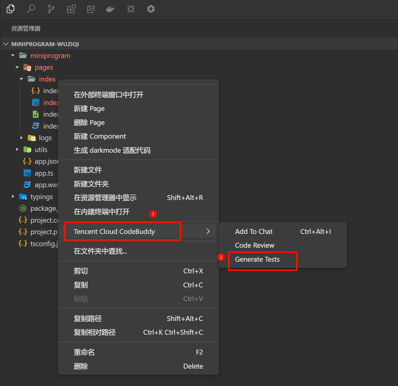Expand the utils folder arrow

point(17,150)
